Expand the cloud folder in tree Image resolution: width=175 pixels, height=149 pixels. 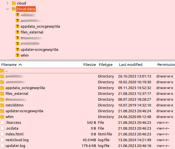tap(7, 3)
